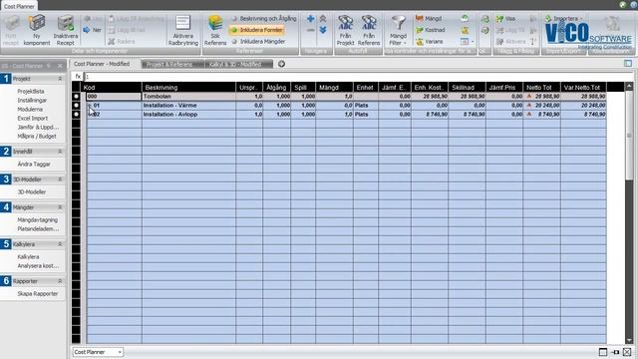The height and width of the screenshot is (359, 638).
Task: Select the Installation - Avlopp cell
Action: (x=188, y=115)
